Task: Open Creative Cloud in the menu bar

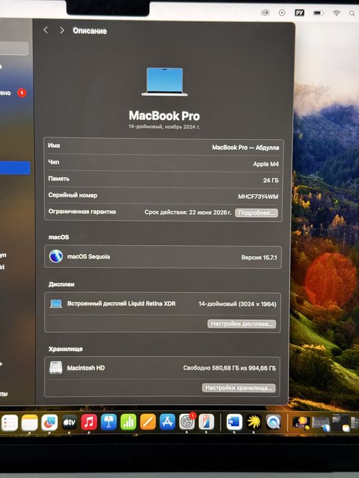Action: (x=265, y=12)
